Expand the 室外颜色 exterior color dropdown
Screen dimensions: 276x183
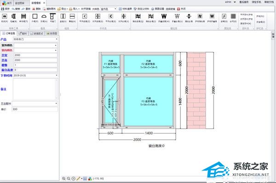pyautogui.click(x=56, y=45)
